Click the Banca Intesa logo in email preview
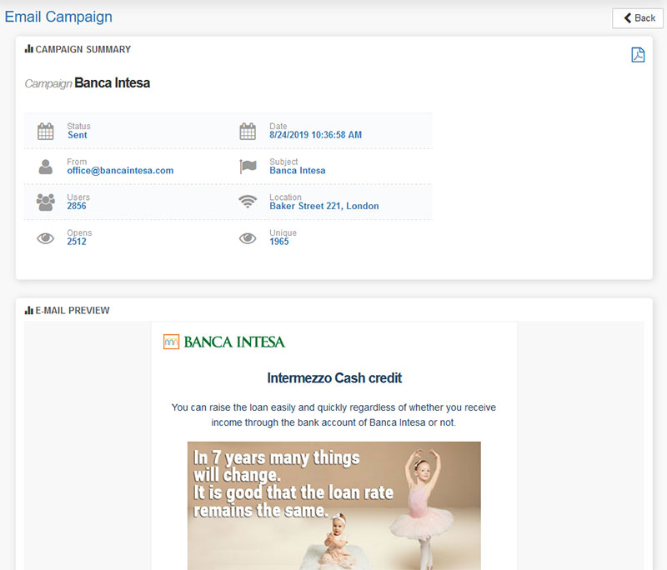This screenshot has height=570, width=667. pos(224,342)
